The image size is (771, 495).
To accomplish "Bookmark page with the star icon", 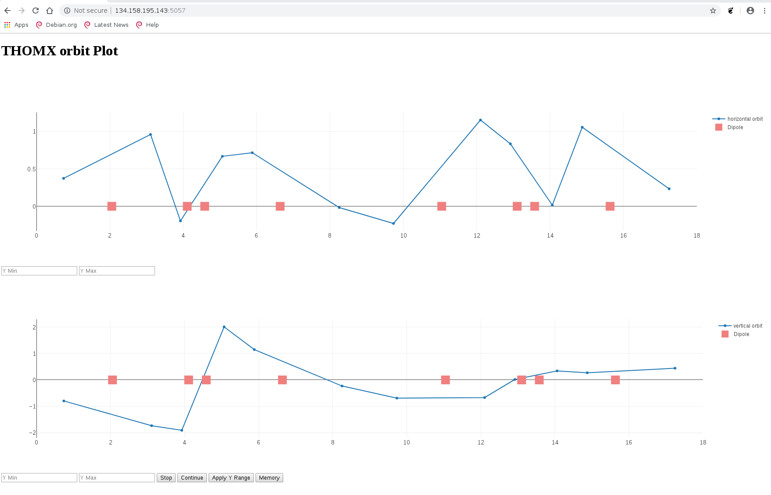I will click(x=713, y=11).
